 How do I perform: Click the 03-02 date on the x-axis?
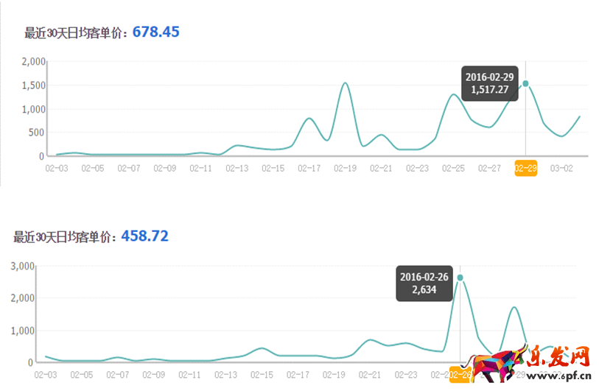(561, 168)
